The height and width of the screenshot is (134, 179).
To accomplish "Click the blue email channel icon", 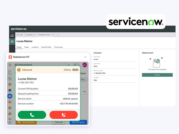I will [x=10, y=96].
